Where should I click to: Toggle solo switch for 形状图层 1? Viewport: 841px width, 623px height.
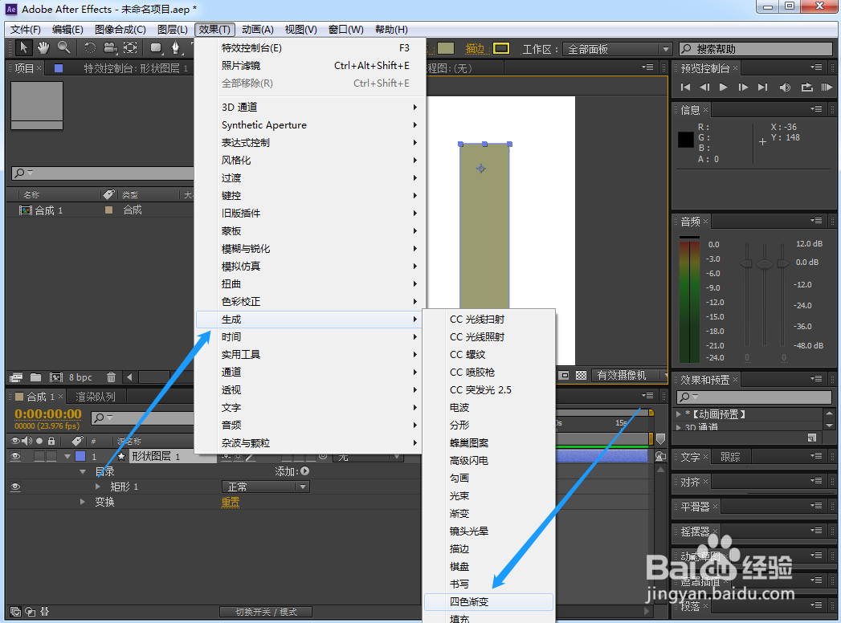coord(39,456)
